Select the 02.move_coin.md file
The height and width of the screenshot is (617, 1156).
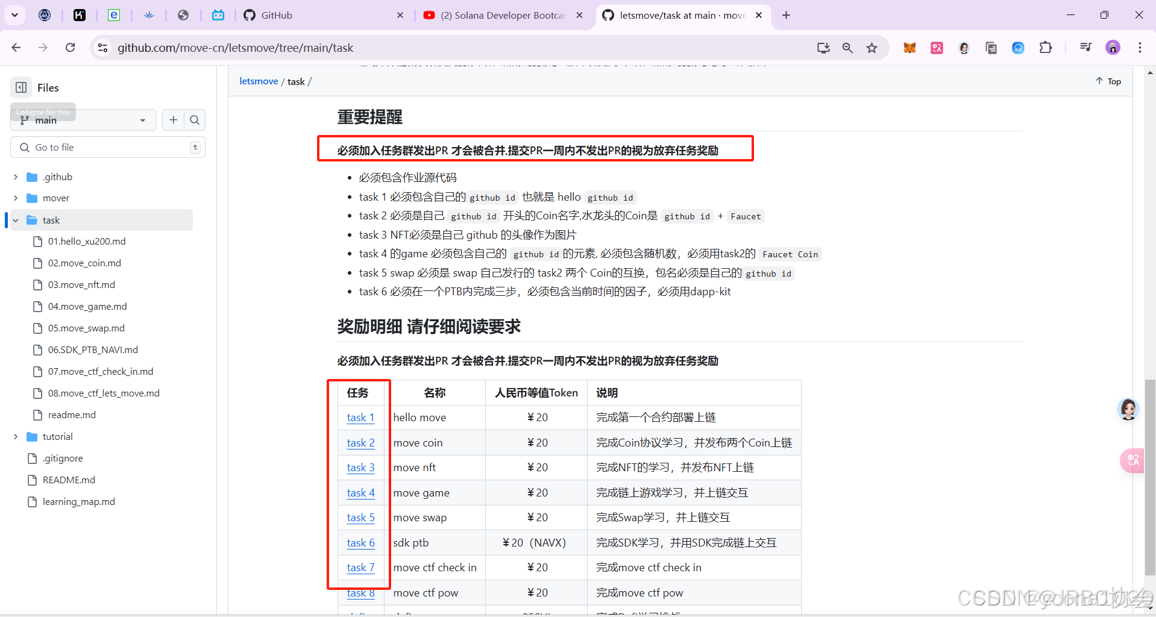coord(84,263)
